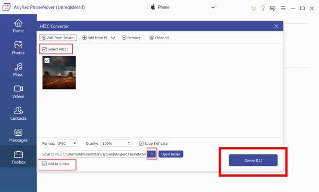Open the Format JPEG dropdown
Viewport: 319px width, 192px height.
[68, 143]
